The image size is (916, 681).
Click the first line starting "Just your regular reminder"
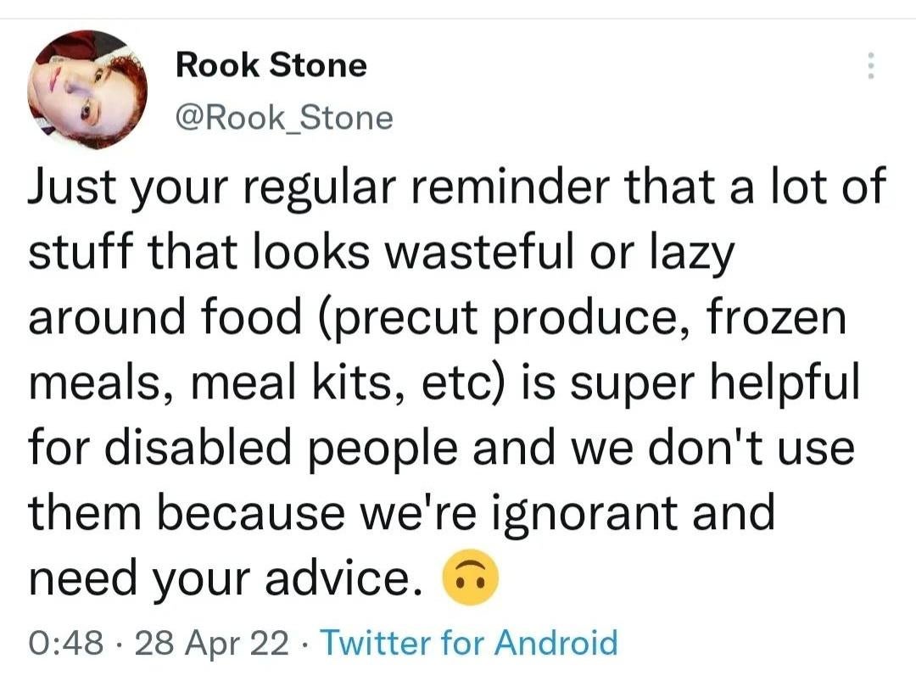(457, 188)
